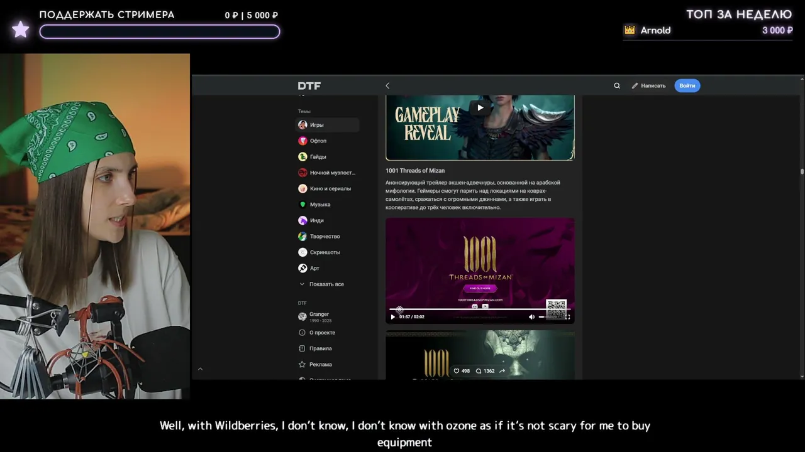
Task: Click the donation progress bar
Action: coord(160,31)
